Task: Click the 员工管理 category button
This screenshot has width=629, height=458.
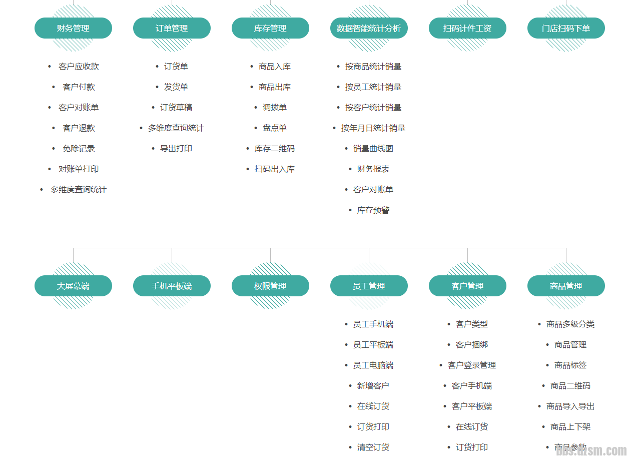Action: point(369,286)
